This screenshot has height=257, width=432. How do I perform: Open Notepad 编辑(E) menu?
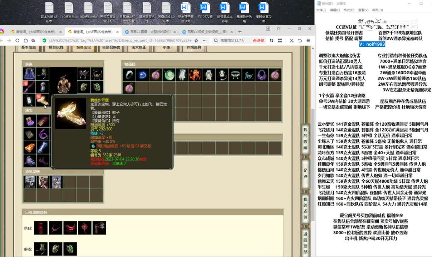pyautogui.click(x=335, y=10)
